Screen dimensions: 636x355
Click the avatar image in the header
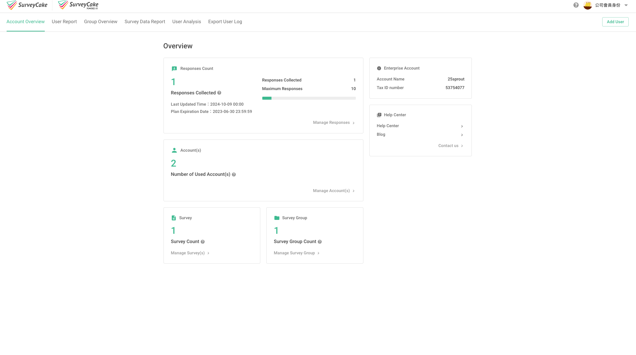[588, 5]
